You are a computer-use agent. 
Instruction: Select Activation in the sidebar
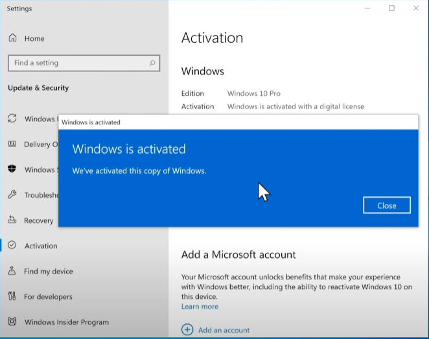[41, 246]
